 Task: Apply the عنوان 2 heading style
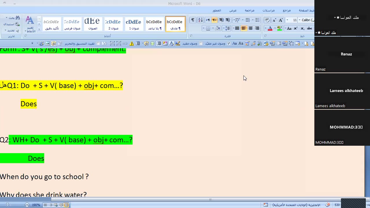click(x=113, y=24)
